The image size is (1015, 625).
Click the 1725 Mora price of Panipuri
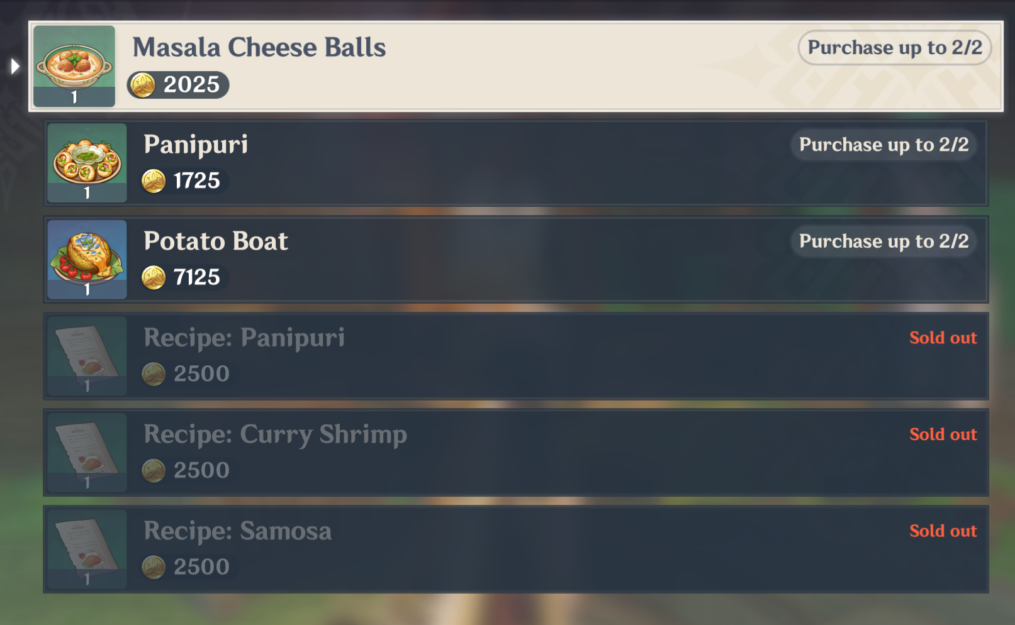click(x=196, y=181)
